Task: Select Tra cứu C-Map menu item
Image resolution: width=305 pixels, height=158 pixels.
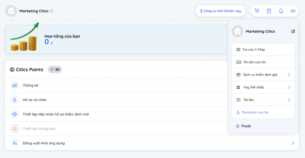Action: 253,49
